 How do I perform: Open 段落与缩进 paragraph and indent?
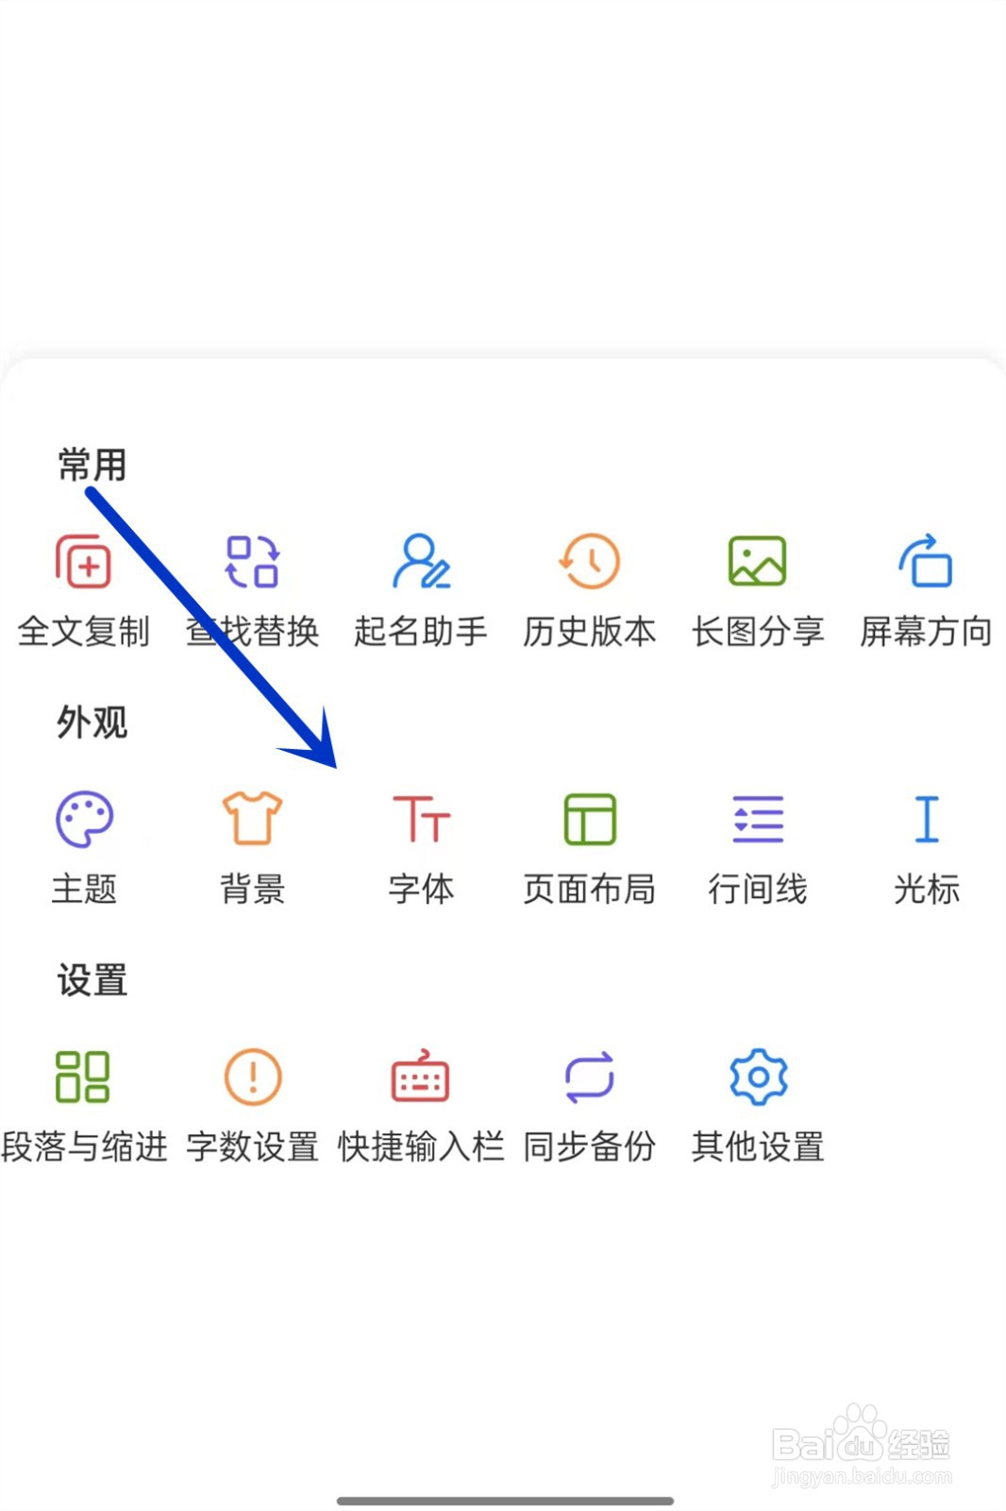[x=84, y=1078]
